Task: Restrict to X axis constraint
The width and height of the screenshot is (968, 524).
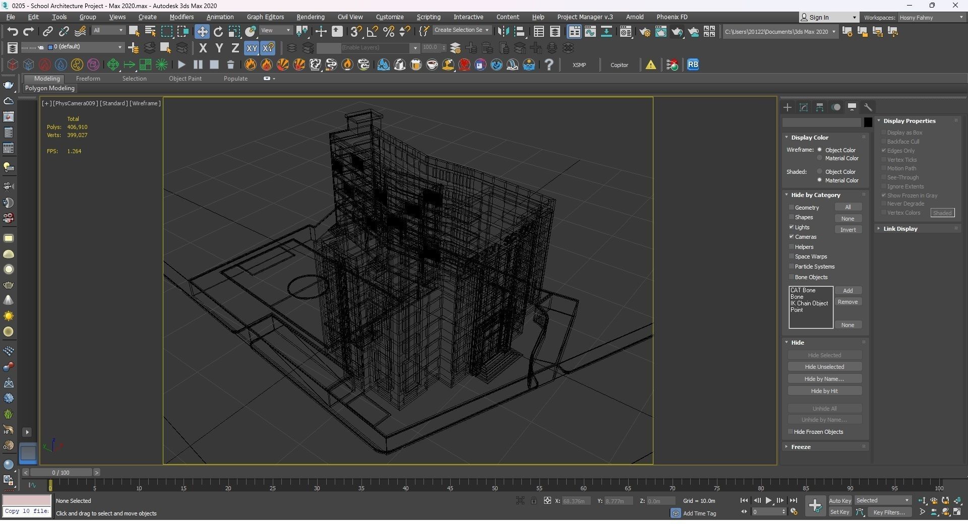Action: pyautogui.click(x=203, y=48)
